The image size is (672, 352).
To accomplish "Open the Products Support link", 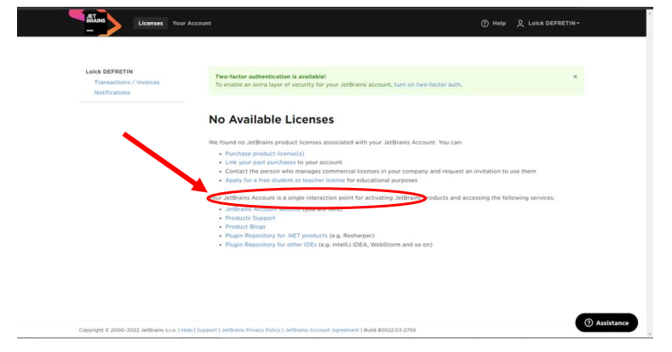I will pyautogui.click(x=250, y=218).
